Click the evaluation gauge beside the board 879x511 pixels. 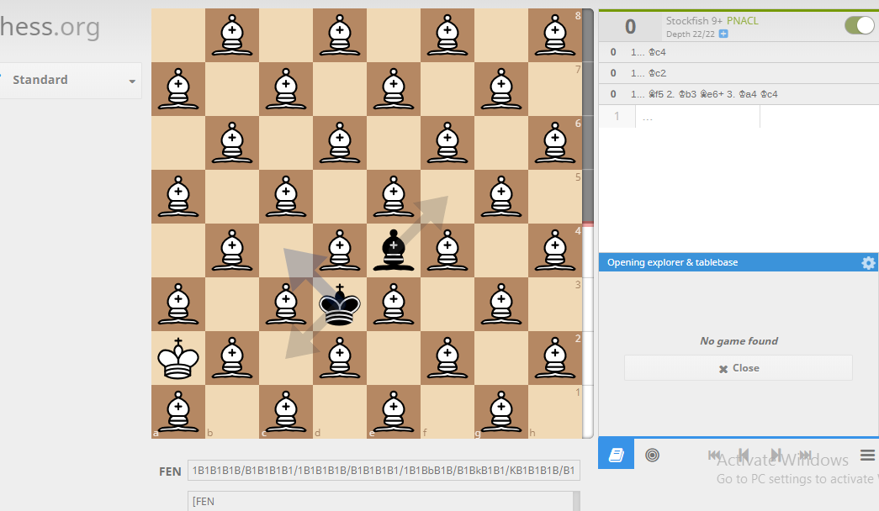pos(587,224)
